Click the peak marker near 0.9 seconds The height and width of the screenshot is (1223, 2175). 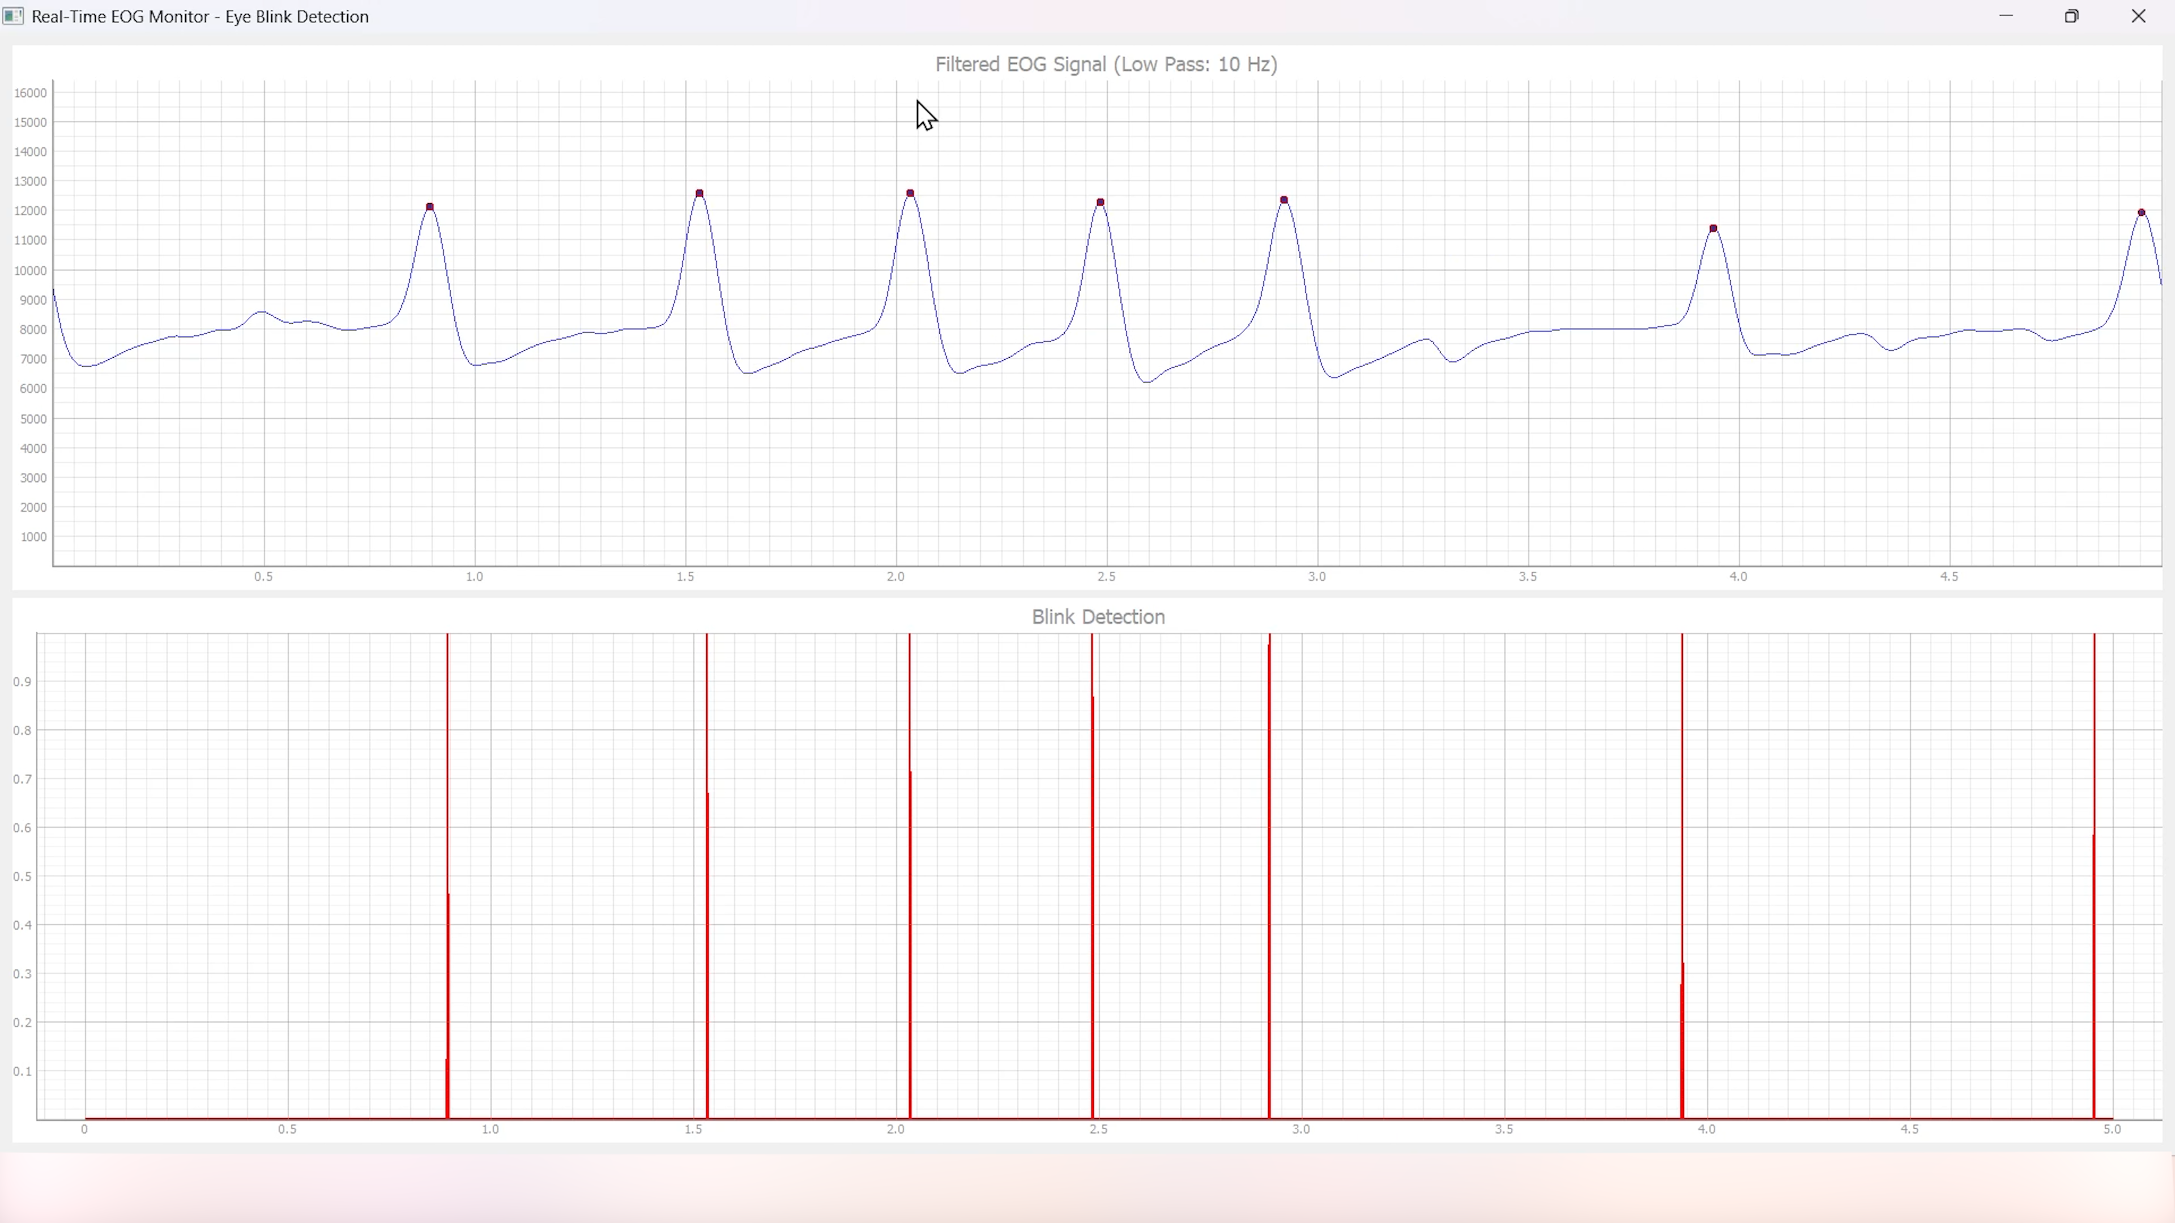click(x=430, y=207)
